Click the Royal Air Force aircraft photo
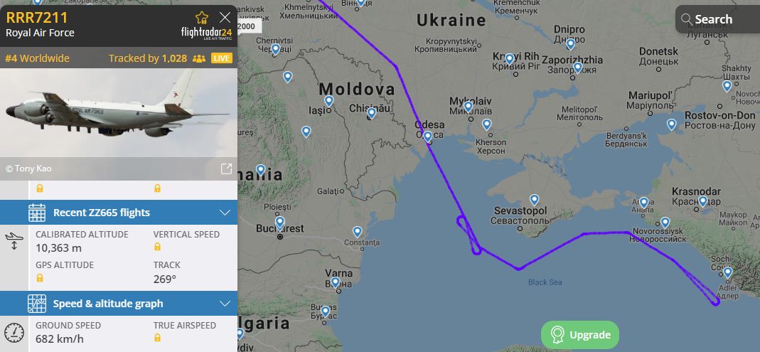760x352 pixels. (x=118, y=114)
